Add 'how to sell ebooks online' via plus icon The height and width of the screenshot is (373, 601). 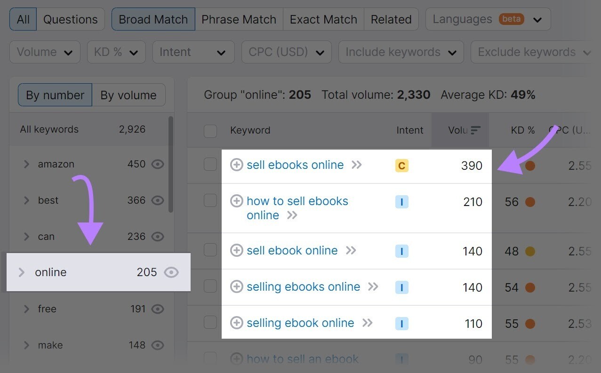point(236,201)
